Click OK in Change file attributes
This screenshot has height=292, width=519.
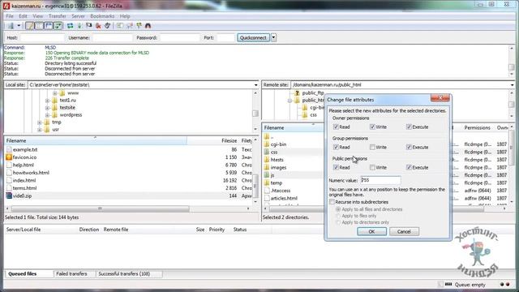click(371, 231)
